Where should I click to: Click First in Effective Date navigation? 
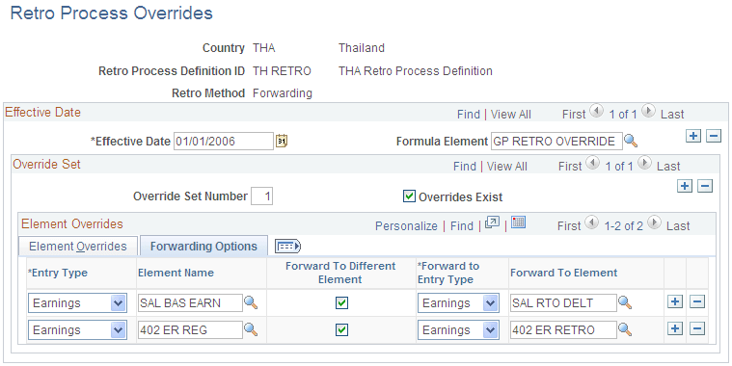(x=574, y=115)
